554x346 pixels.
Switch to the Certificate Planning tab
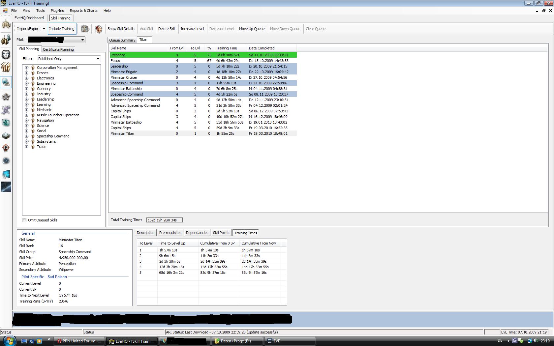tap(58, 49)
